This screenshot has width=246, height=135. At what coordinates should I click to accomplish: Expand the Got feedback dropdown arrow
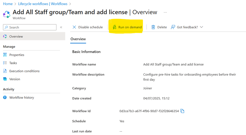tap(202, 27)
